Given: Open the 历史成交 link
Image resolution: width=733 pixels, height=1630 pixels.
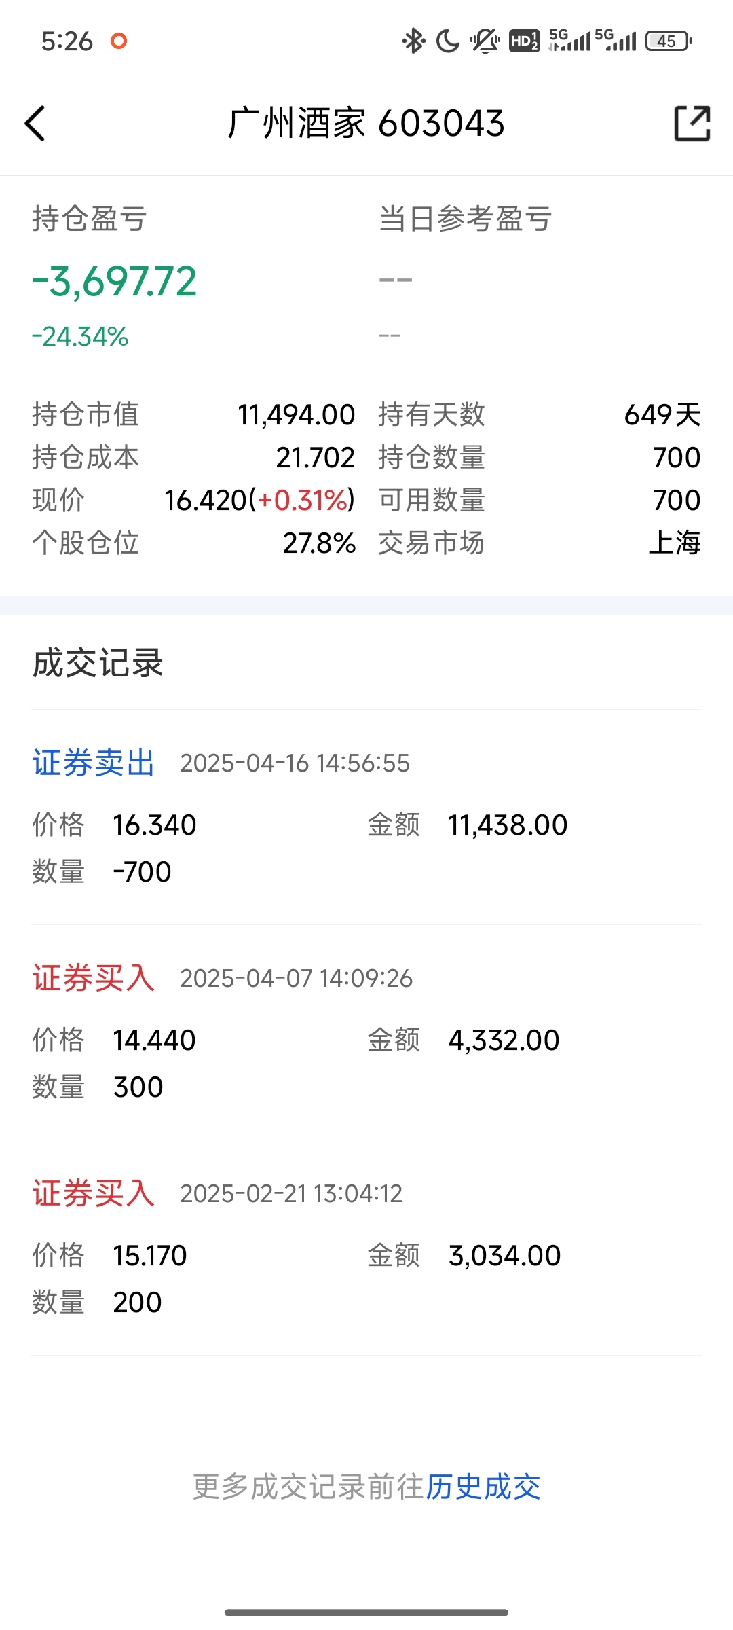Looking at the screenshot, I should pos(483,1487).
